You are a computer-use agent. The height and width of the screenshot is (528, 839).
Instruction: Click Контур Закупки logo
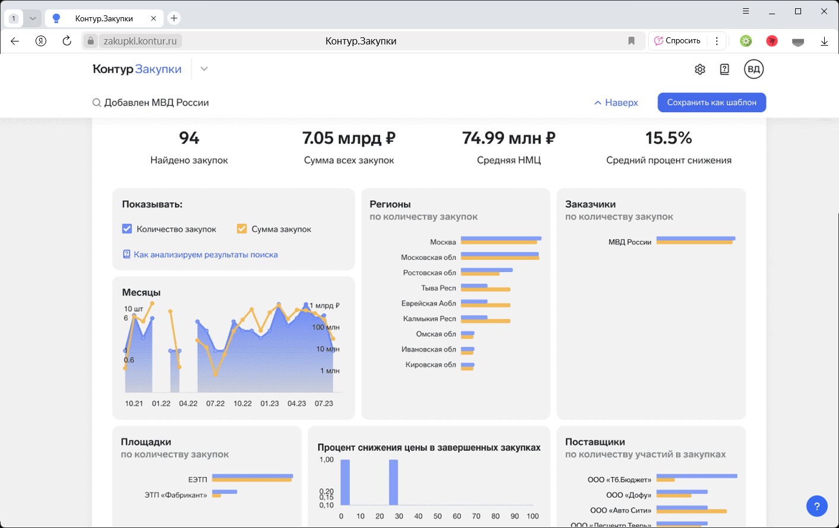tap(137, 69)
